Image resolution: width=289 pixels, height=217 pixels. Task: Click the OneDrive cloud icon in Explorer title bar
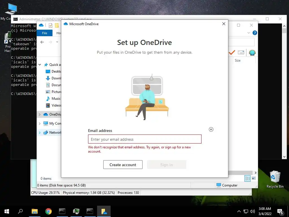[41, 25]
